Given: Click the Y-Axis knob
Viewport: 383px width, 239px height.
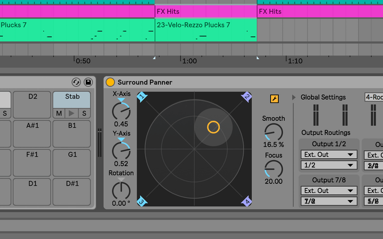Looking at the screenshot, I should click(x=121, y=151).
